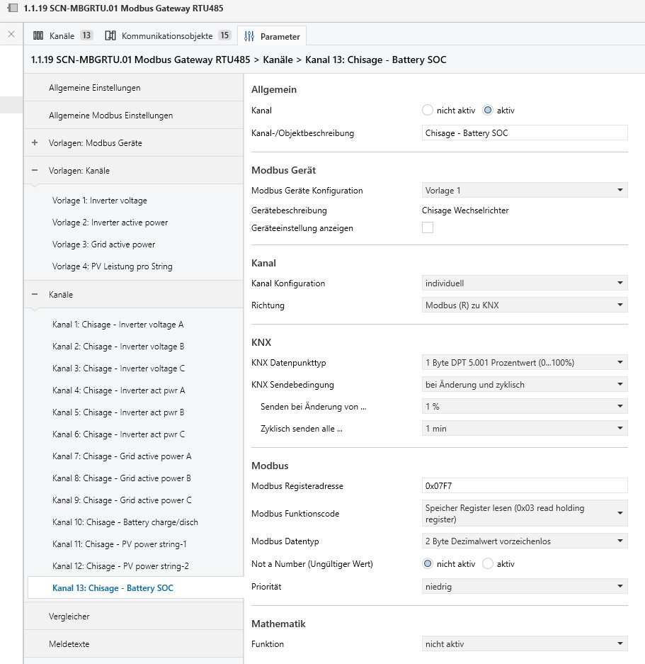This screenshot has height=664, width=645.
Task: Click the Kanal-/Objektbeschreibung text field
Action: (524, 133)
